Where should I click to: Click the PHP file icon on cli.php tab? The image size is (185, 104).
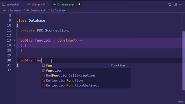29,5
